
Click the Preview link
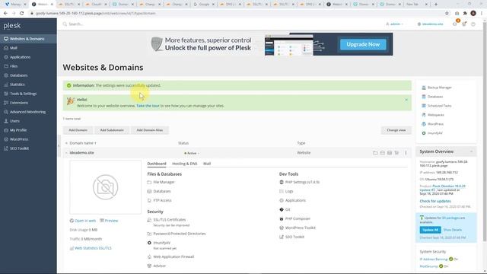tap(111, 221)
